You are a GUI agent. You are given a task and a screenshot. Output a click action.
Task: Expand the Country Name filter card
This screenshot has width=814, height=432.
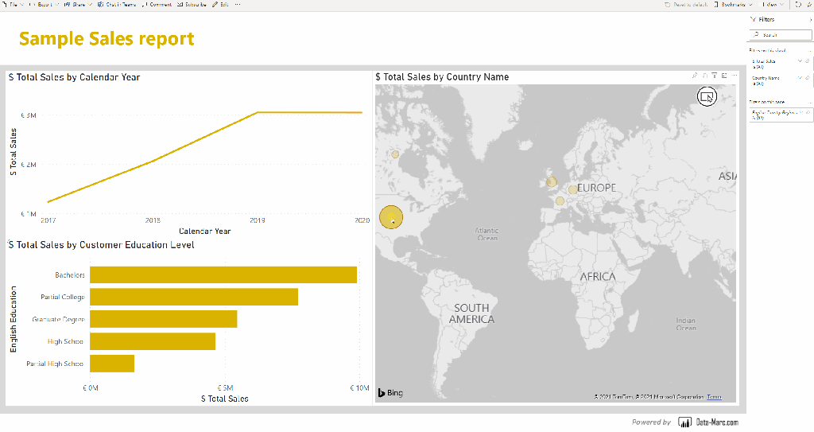point(800,79)
